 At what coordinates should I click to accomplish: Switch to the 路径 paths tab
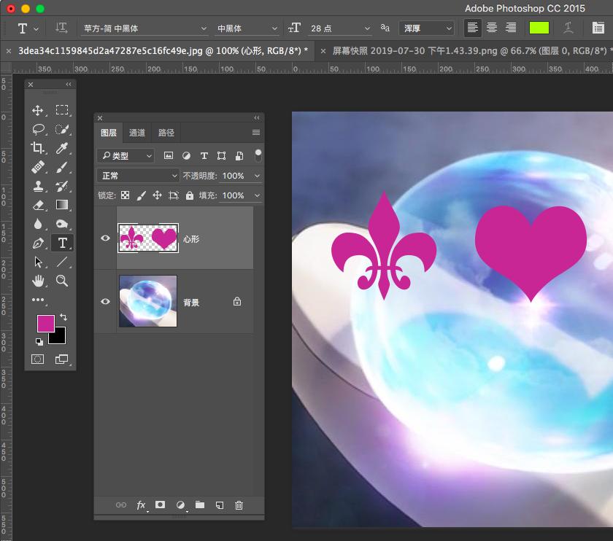pyautogui.click(x=166, y=133)
